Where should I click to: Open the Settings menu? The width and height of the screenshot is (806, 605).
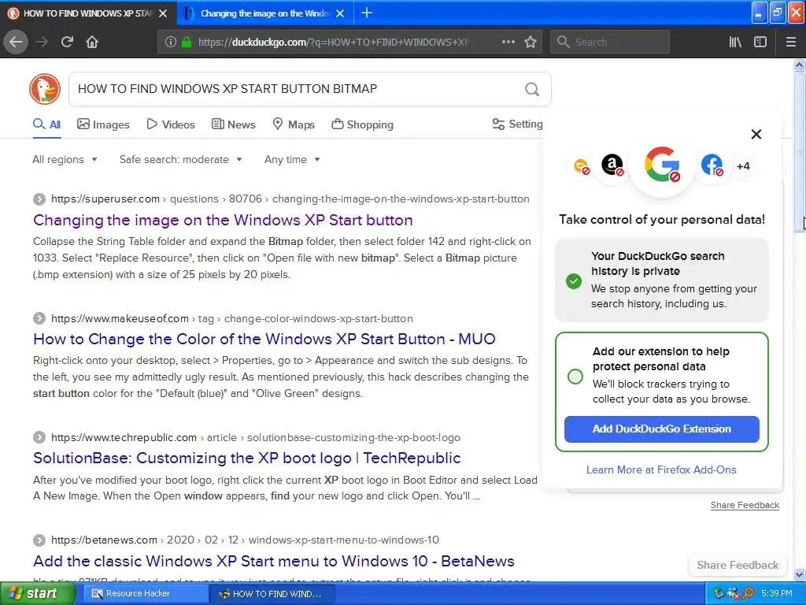click(517, 124)
